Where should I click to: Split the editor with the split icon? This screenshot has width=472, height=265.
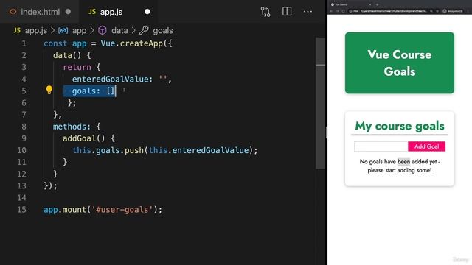pyautogui.click(x=287, y=12)
